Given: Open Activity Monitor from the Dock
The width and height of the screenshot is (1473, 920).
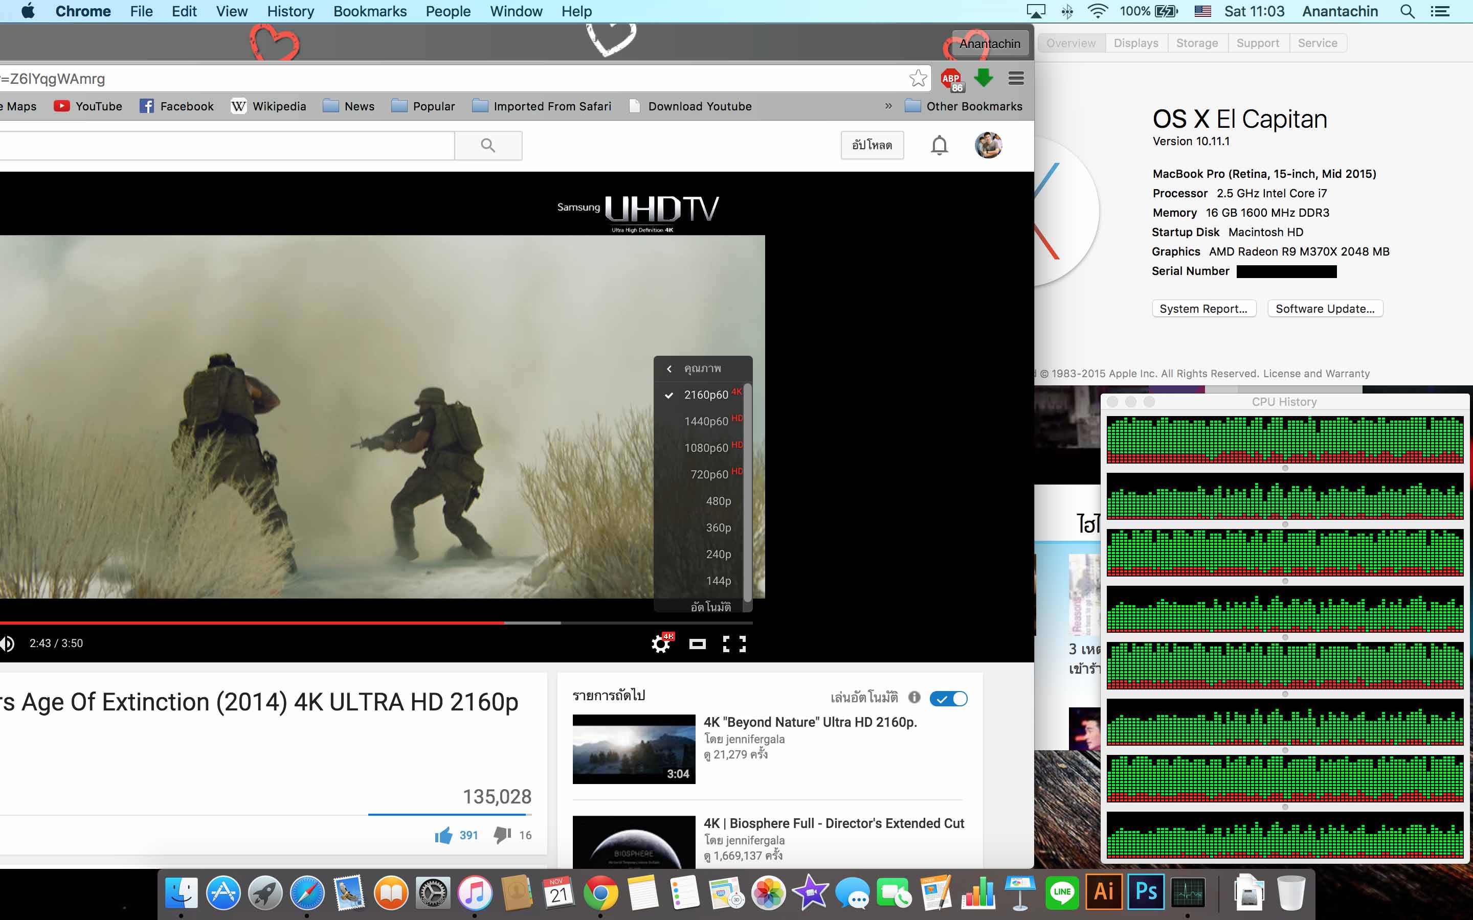Looking at the screenshot, I should click(1188, 892).
